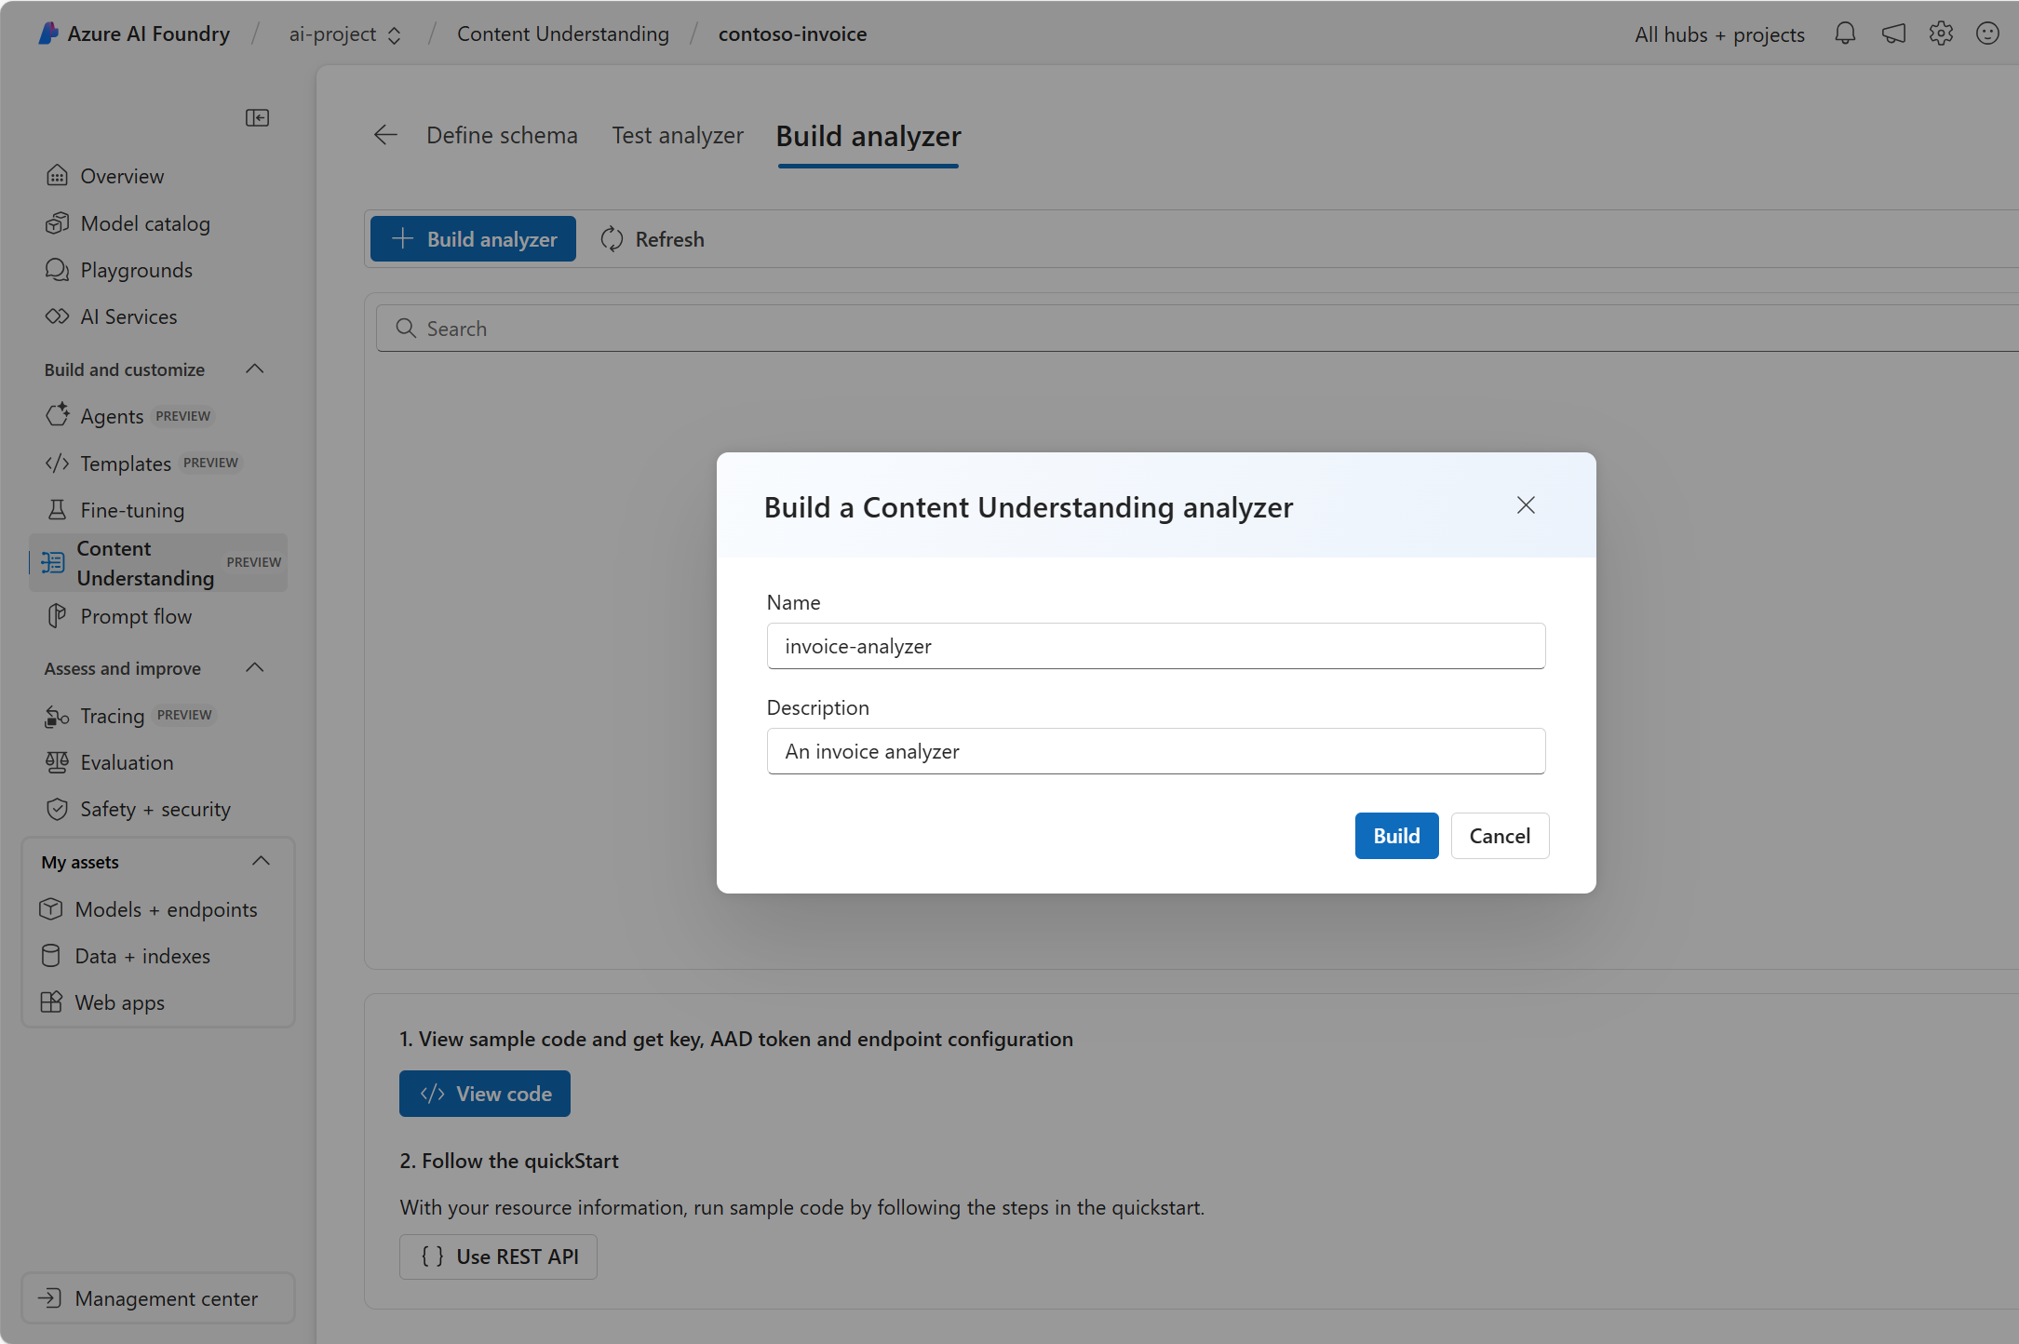Viewport: 2019px width, 1344px height.
Task: Click the Prompt flow icon
Action: point(57,615)
